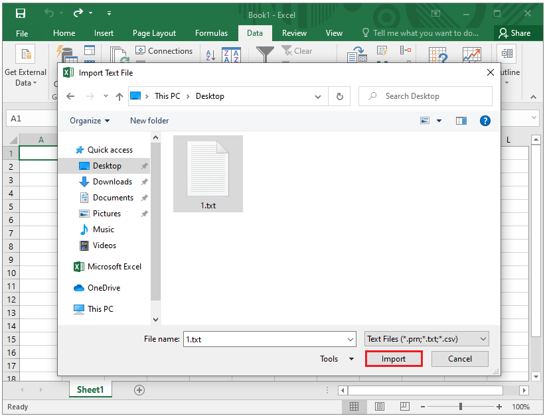545x416 pixels.
Task: Switch to the Review ribbon tab
Action: tap(294, 33)
